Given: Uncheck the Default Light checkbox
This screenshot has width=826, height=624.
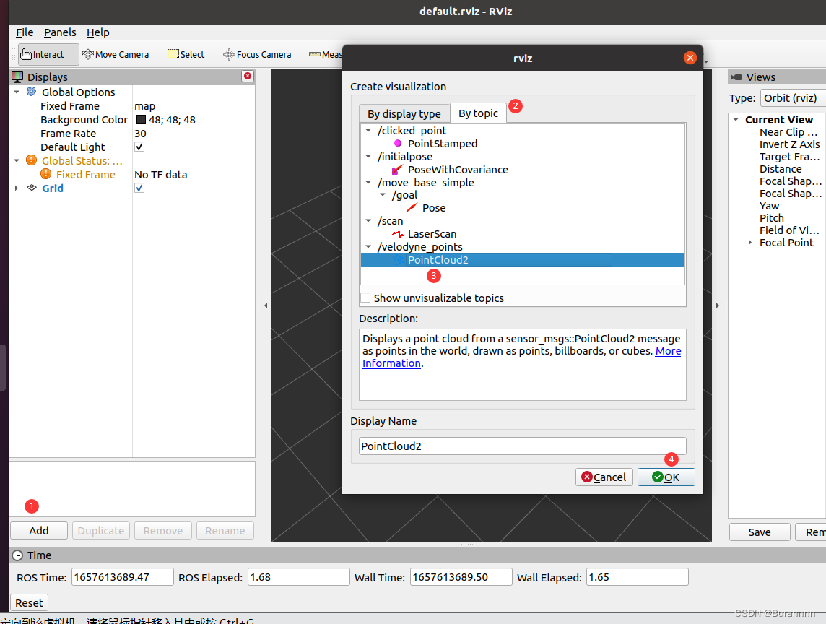Looking at the screenshot, I should 139,147.
